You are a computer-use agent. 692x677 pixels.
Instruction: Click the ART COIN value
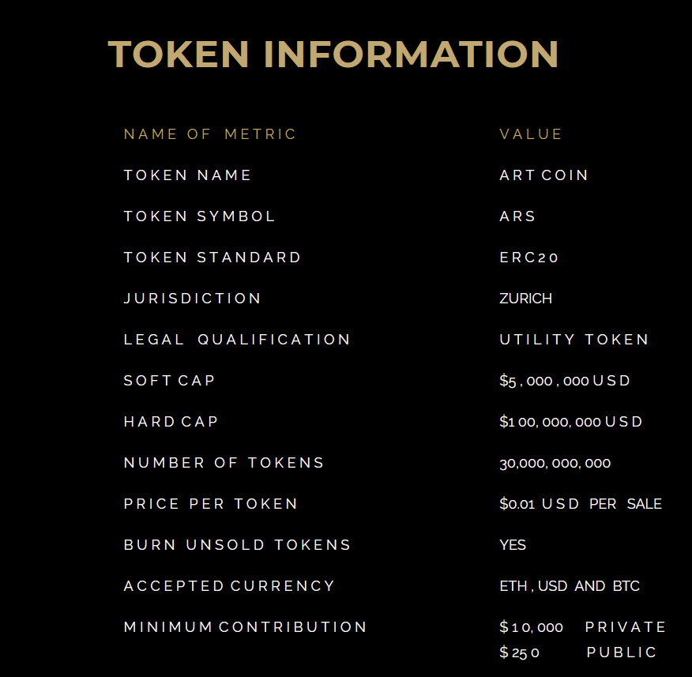pos(543,175)
